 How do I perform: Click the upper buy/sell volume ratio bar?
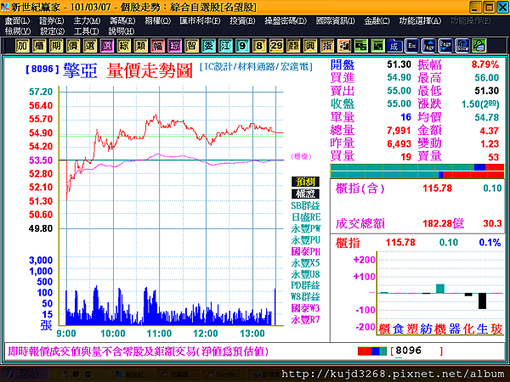(x=417, y=167)
